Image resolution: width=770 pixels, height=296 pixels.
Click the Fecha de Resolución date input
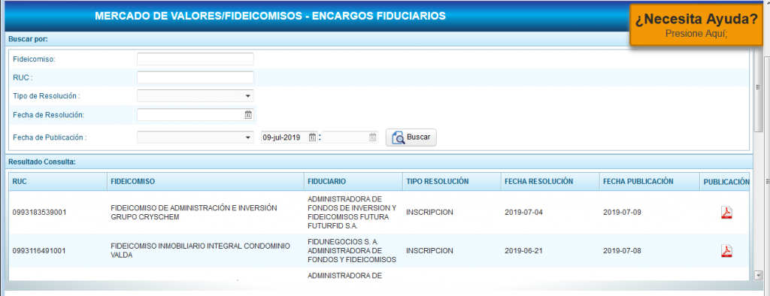pyautogui.click(x=190, y=115)
